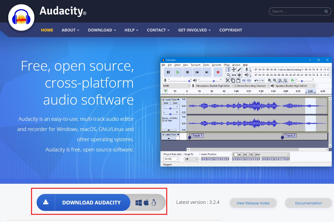
Task: Open the MME audio host dropdown
Action: coord(177,86)
